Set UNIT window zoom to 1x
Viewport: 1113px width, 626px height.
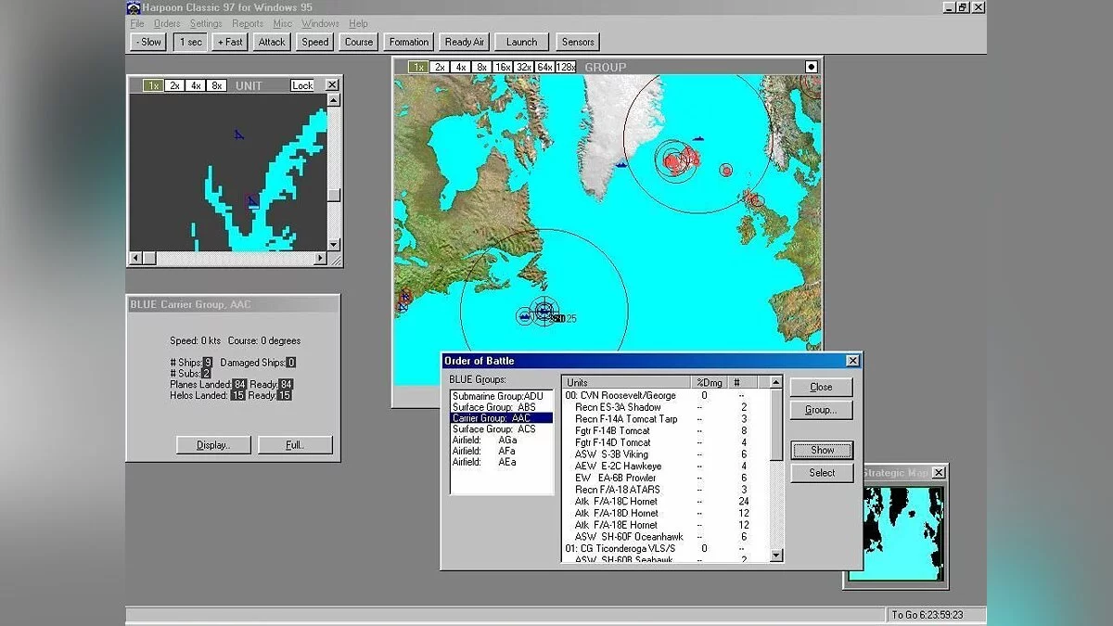152,85
